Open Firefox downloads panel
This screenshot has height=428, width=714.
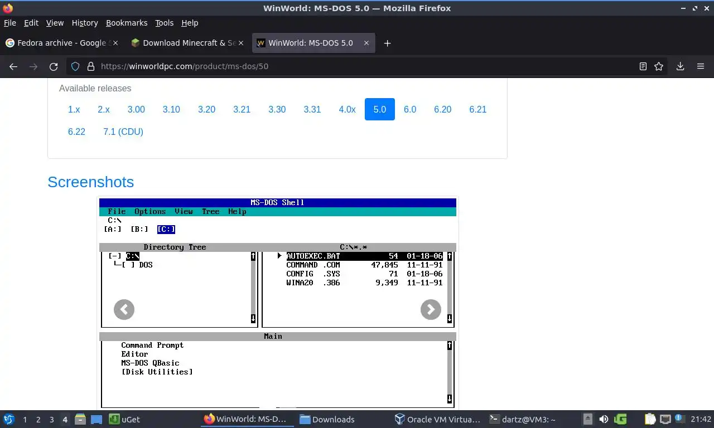click(x=681, y=66)
